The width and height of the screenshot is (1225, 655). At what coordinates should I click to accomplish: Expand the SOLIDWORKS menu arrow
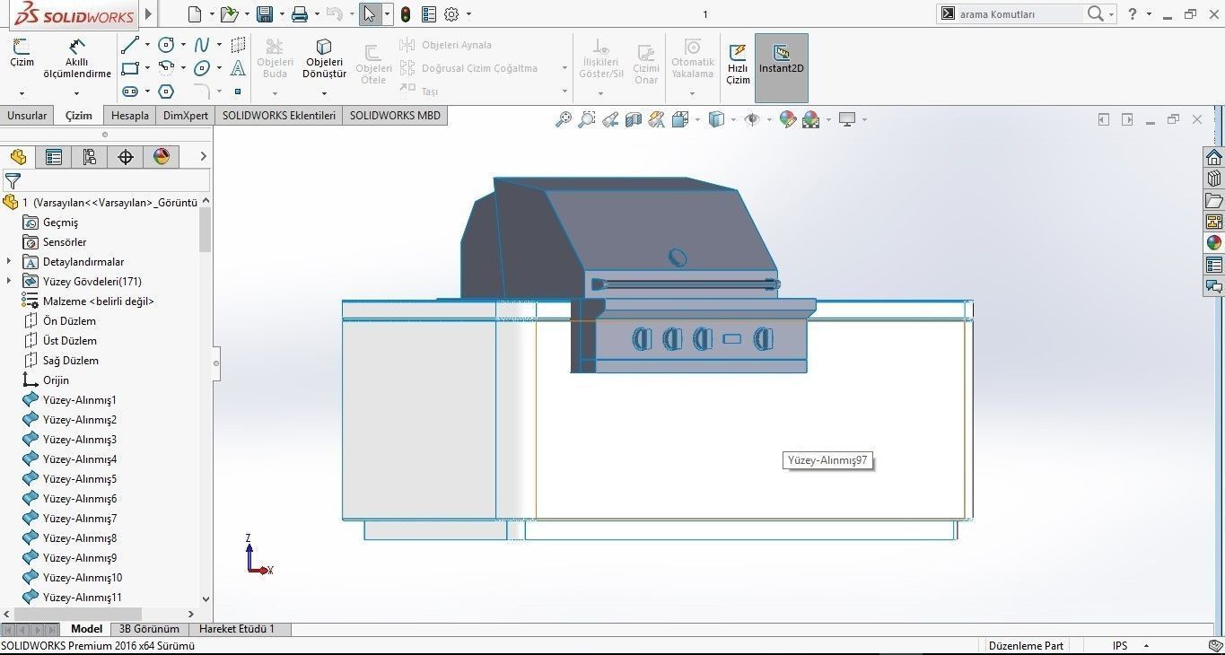pyautogui.click(x=149, y=14)
